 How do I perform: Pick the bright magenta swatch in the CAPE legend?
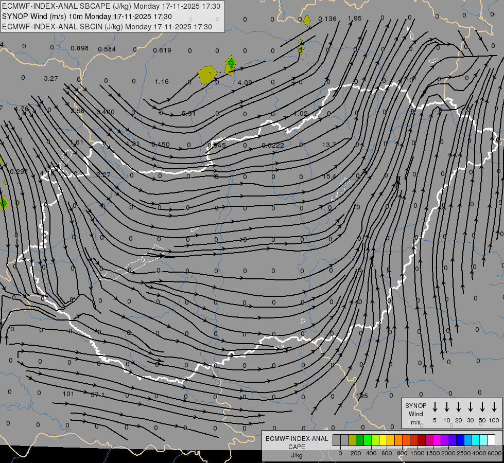437,440
